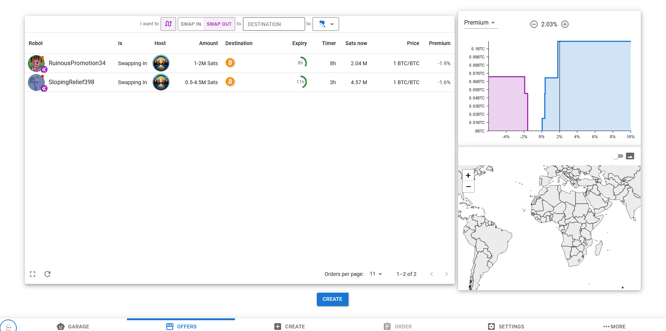The width and height of the screenshot is (666, 331).
Task: Click the blue CREATE button
Action: point(332,299)
